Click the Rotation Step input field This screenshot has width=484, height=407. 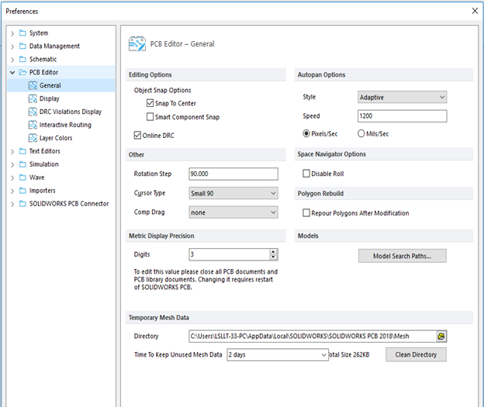233,174
